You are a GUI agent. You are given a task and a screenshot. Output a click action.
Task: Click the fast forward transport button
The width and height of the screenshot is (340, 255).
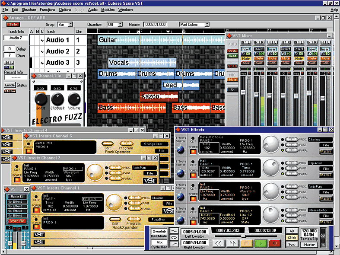pos(232,243)
